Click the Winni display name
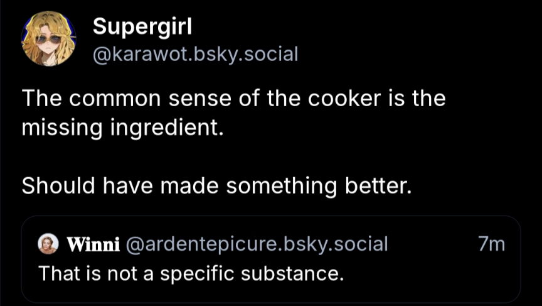The height and width of the screenshot is (306, 542). tap(93, 244)
